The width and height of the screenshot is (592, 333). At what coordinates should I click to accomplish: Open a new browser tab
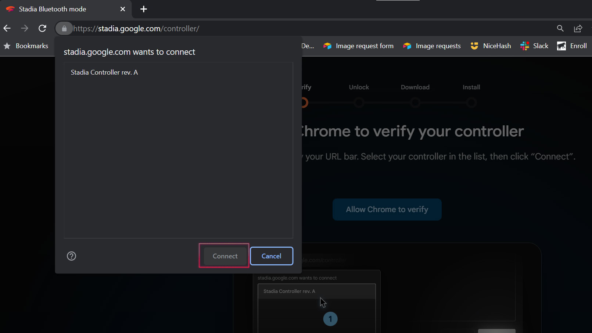pos(144,9)
